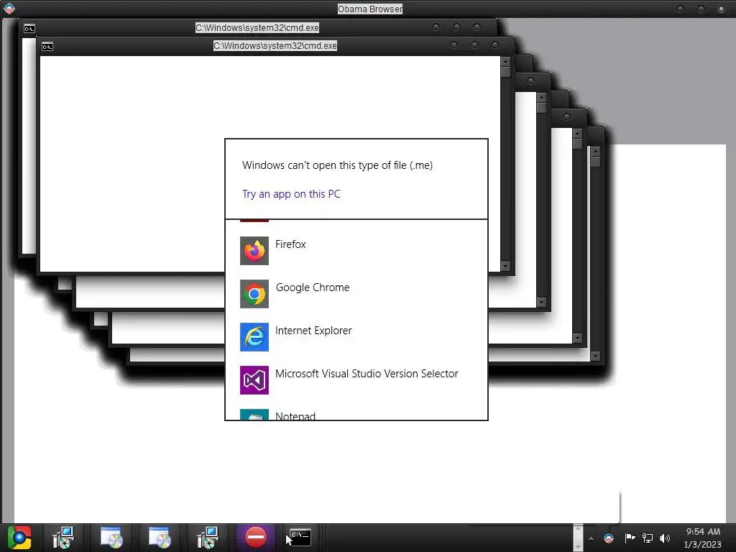Close the front cmd.exe window

point(494,45)
